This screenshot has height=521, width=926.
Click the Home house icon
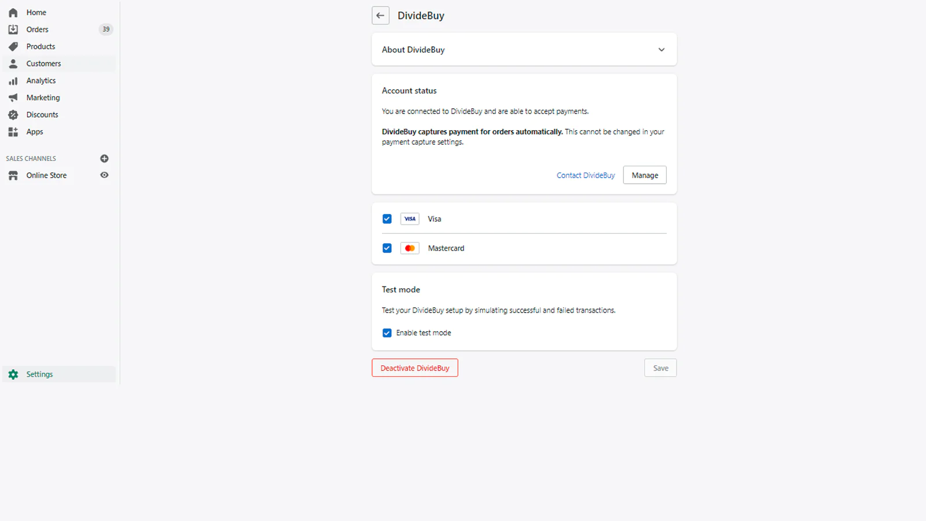(x=13, y=12)
